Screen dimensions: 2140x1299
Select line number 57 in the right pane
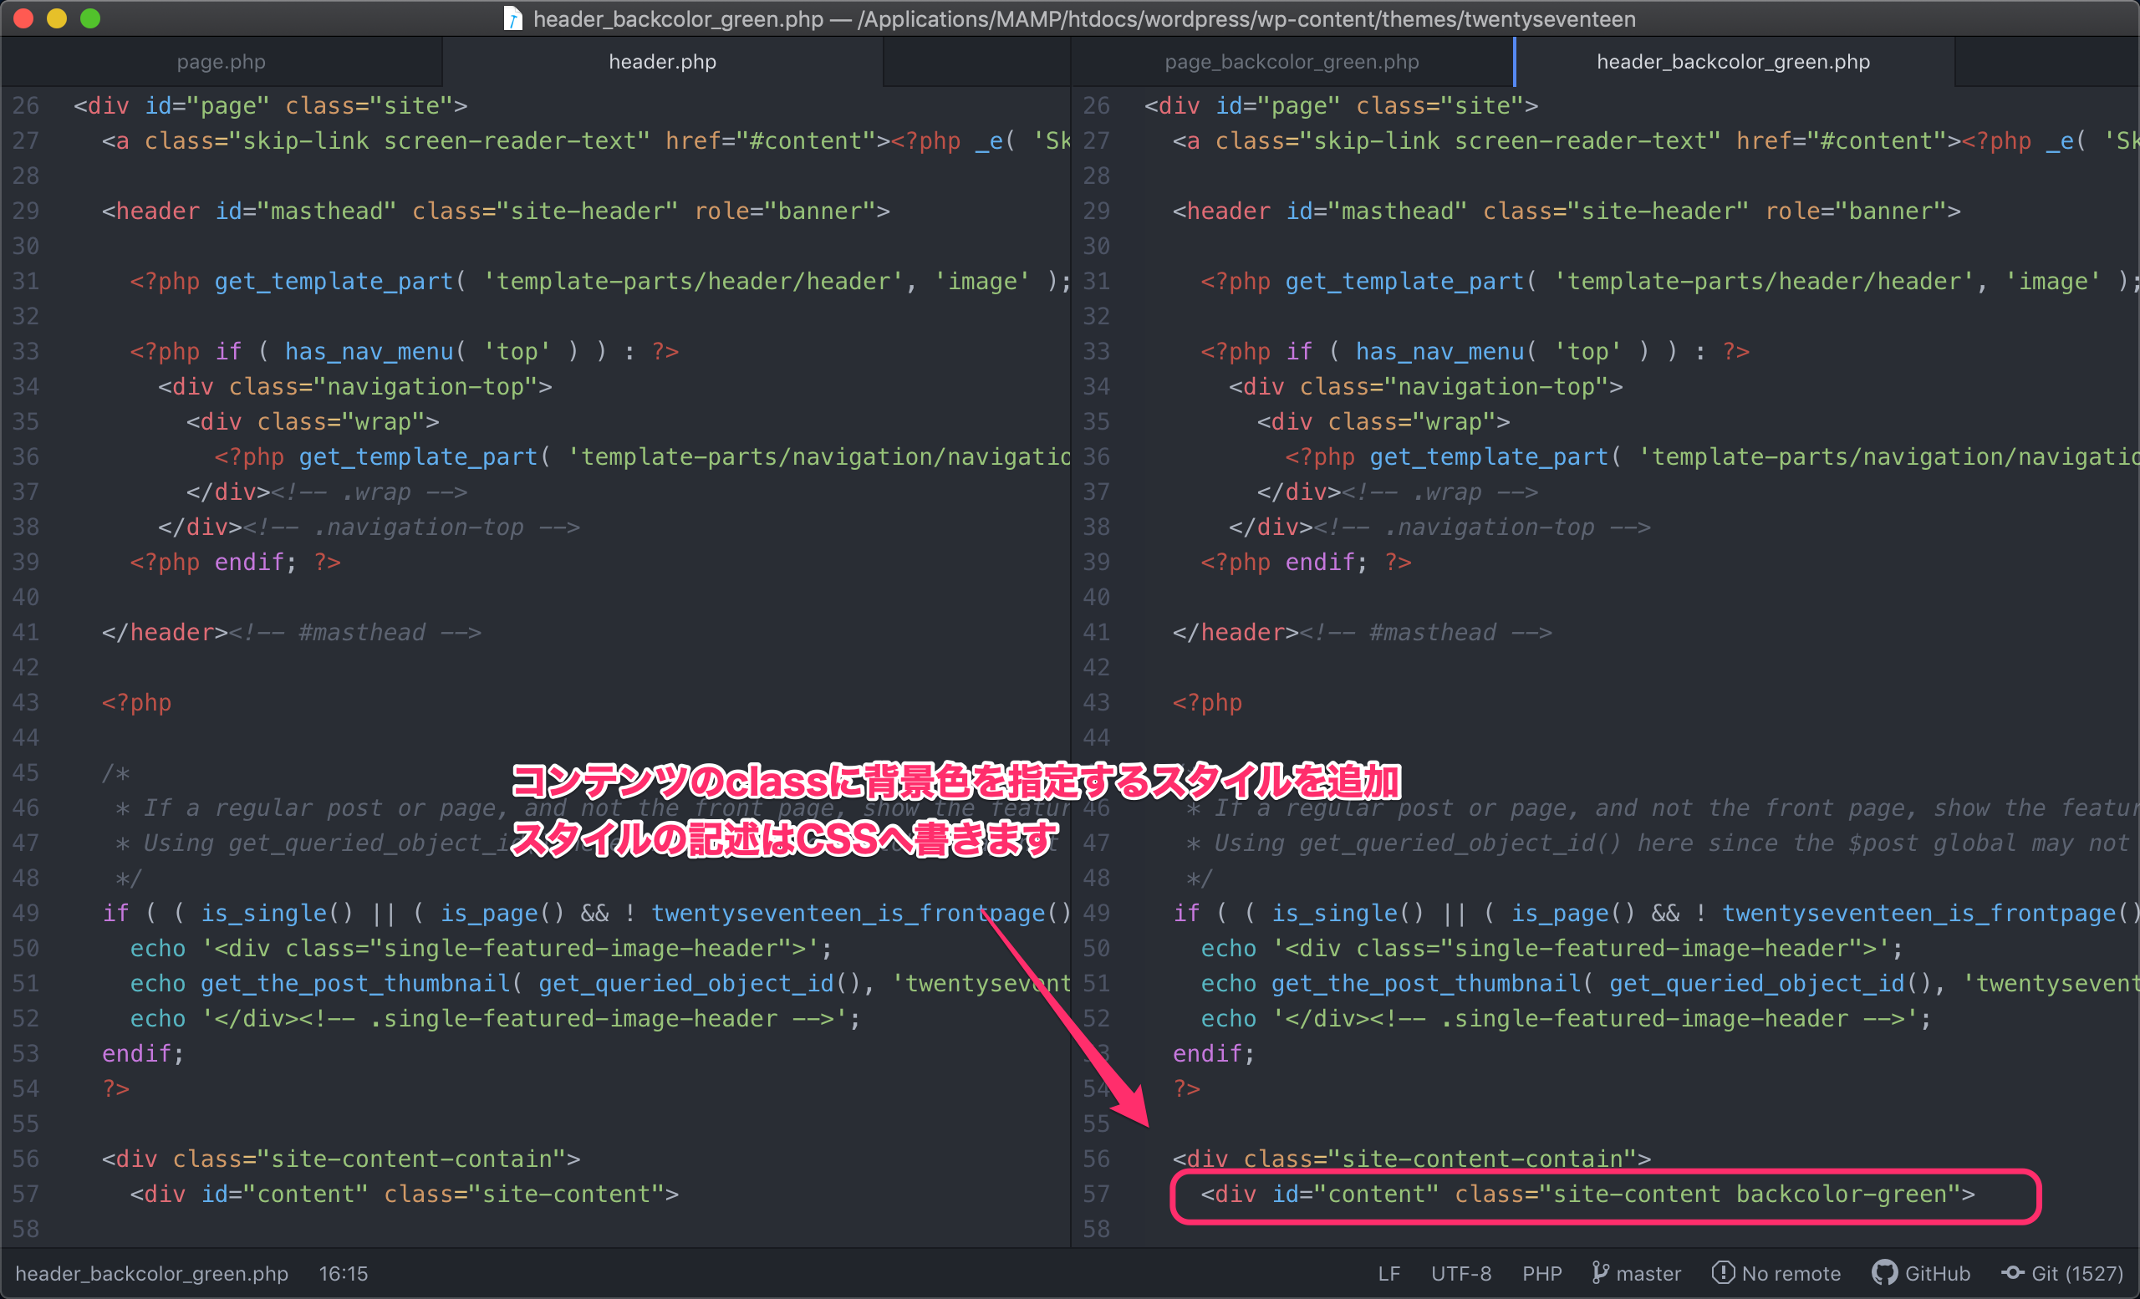click(x=1095, y=1194)
